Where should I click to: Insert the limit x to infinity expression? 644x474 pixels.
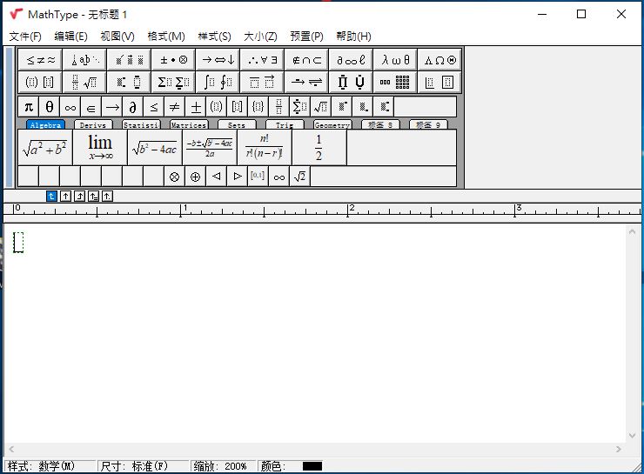point(99,148)
